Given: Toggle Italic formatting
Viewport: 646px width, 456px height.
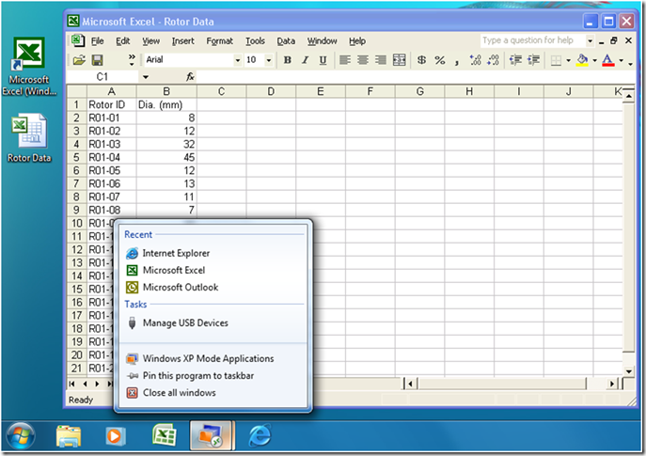Looking at the screenshot, I should (x=306, y=60).
